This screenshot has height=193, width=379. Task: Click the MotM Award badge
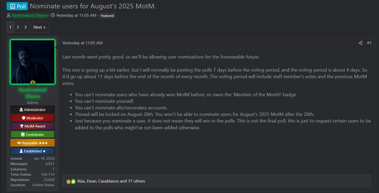coord(33,126)
